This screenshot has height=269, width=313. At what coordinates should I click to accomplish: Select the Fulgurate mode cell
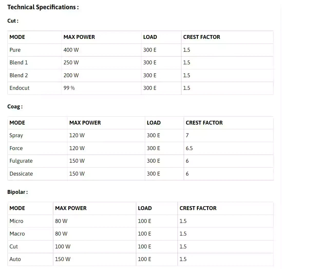tap(21, 161)
